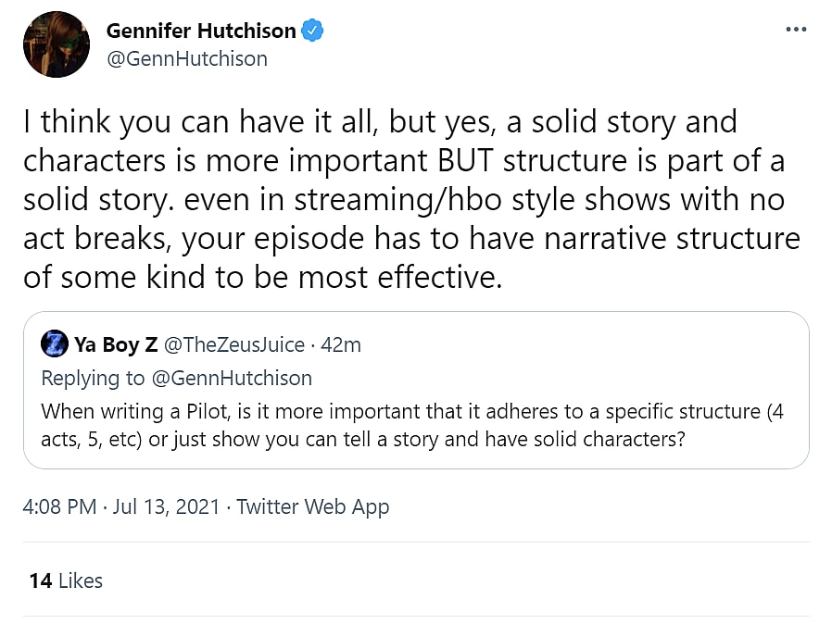This screenshot has width=832, height=624.
Task: Open the quoted tweet's 42m timestamp
Action: pos(340,345)
